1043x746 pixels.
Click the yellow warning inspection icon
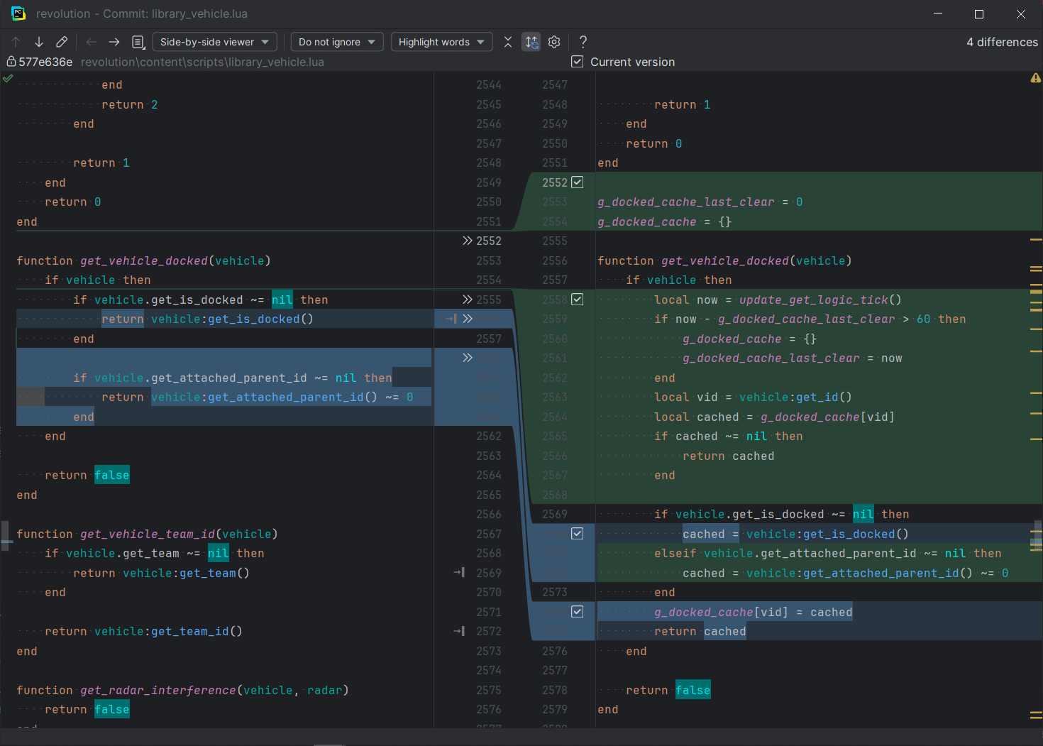[x=1035, y=78]
